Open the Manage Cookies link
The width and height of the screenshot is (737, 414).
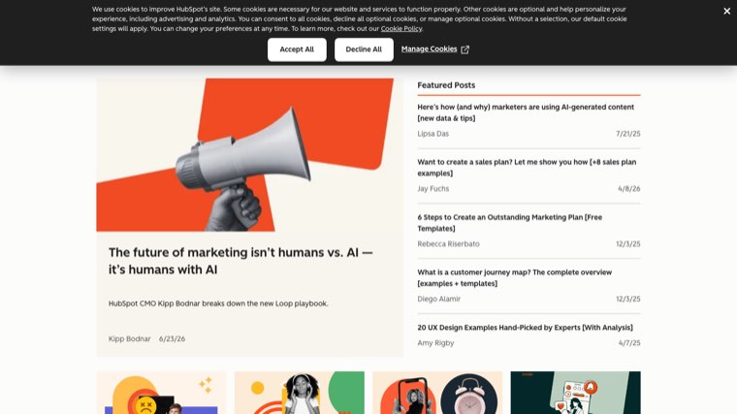click(429, 48)
